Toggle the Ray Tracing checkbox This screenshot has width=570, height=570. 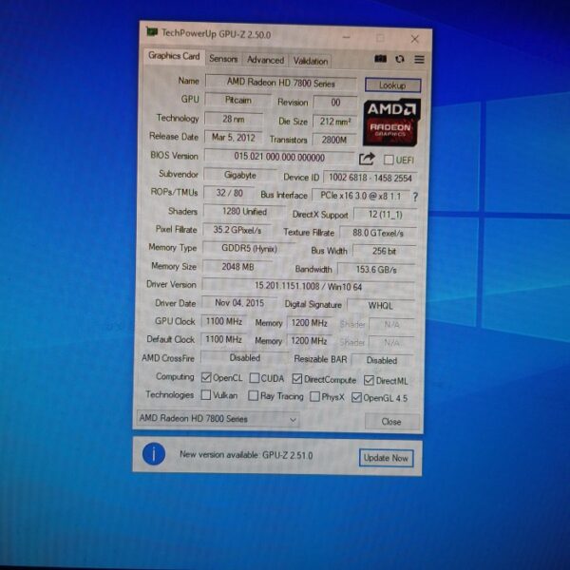(253, 395)
